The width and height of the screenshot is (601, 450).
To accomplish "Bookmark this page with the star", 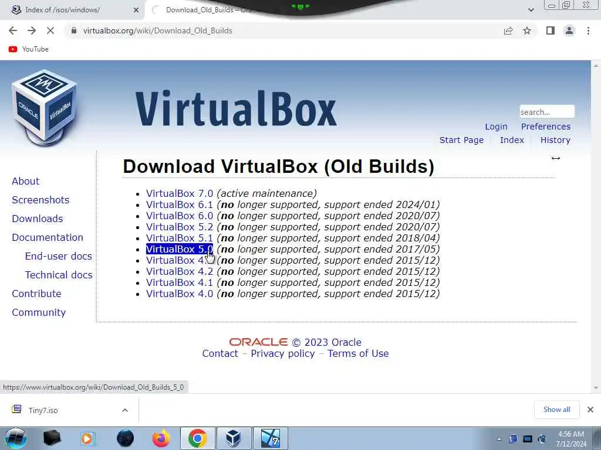I will pos(527,30).
